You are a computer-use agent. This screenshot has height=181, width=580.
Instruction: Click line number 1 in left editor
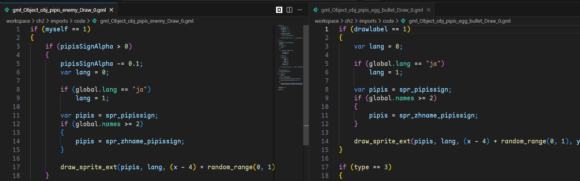click(18, 29)
